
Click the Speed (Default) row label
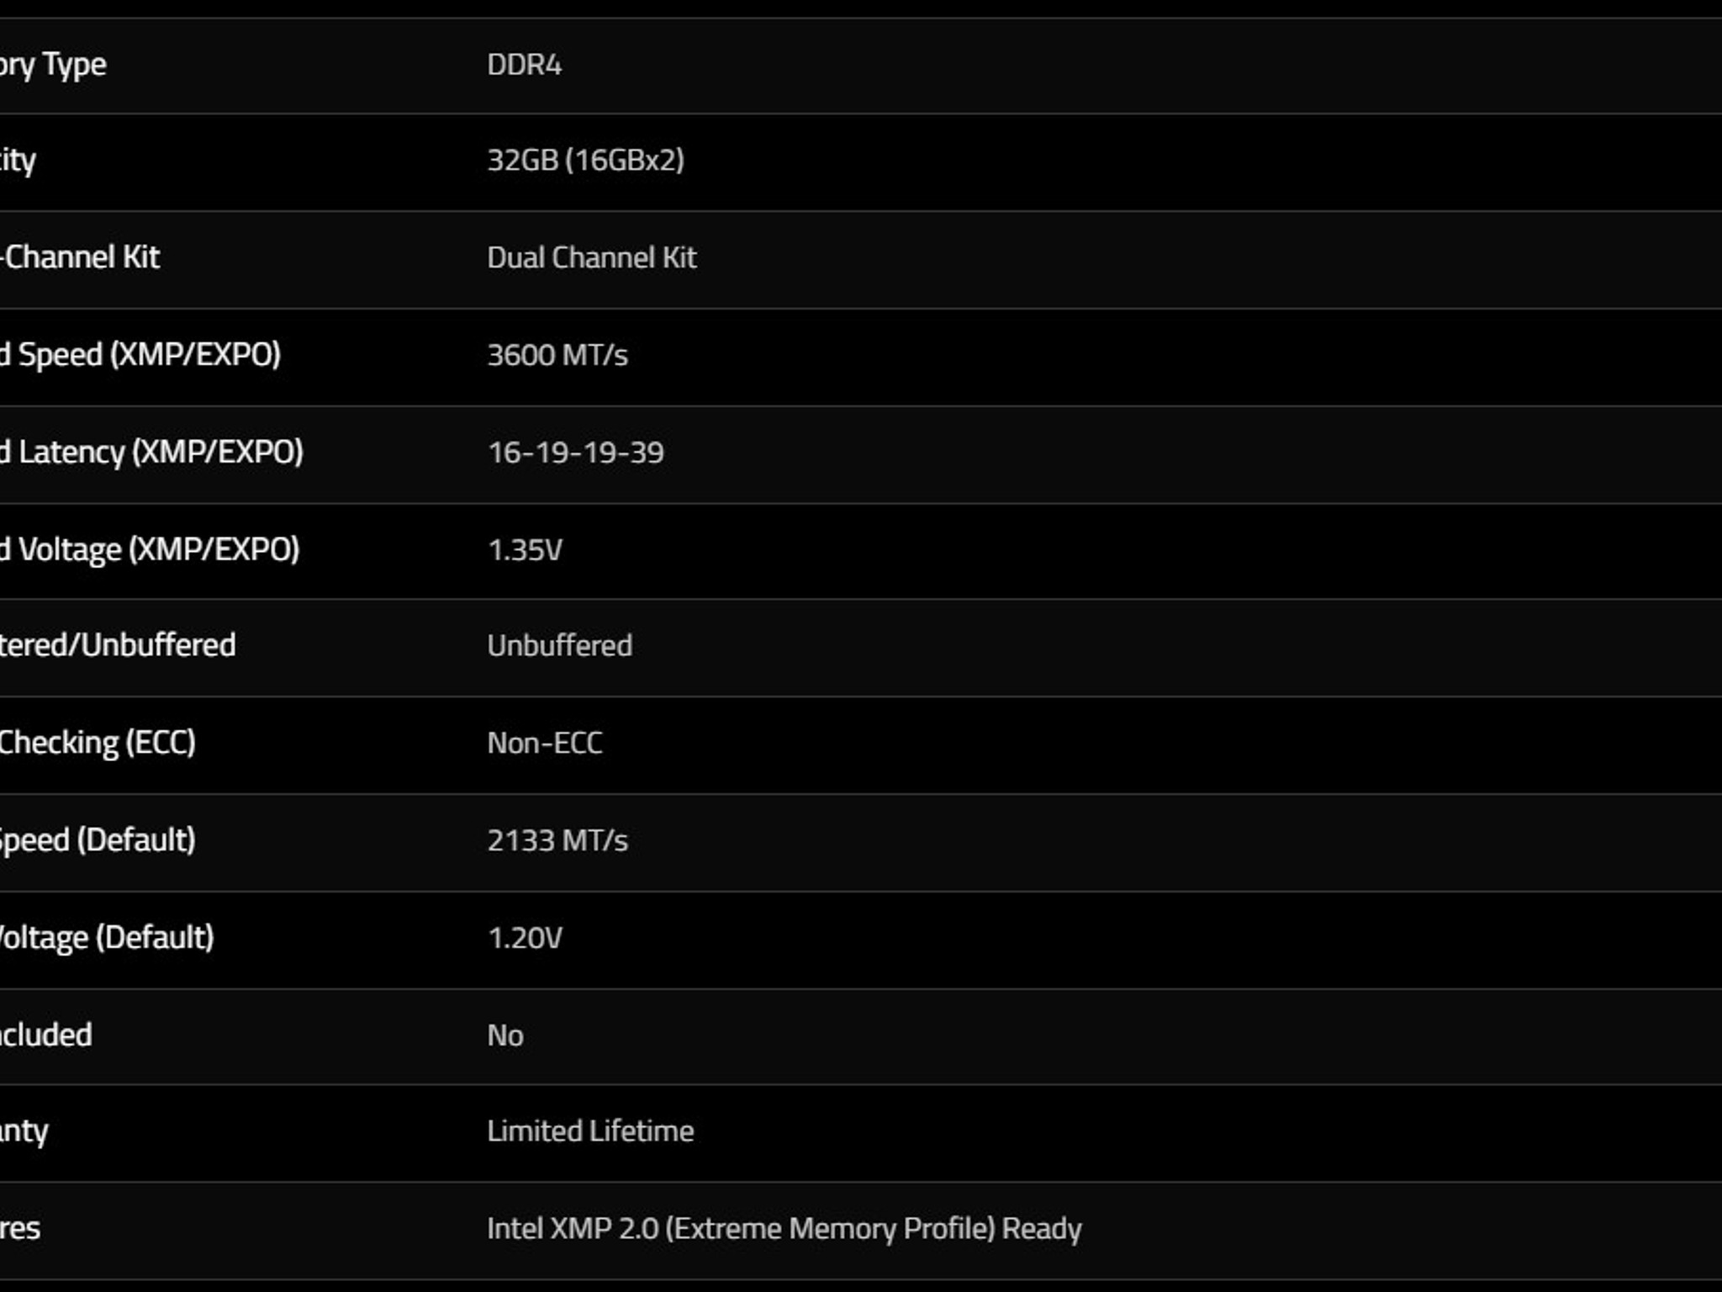tap(98, 840)
